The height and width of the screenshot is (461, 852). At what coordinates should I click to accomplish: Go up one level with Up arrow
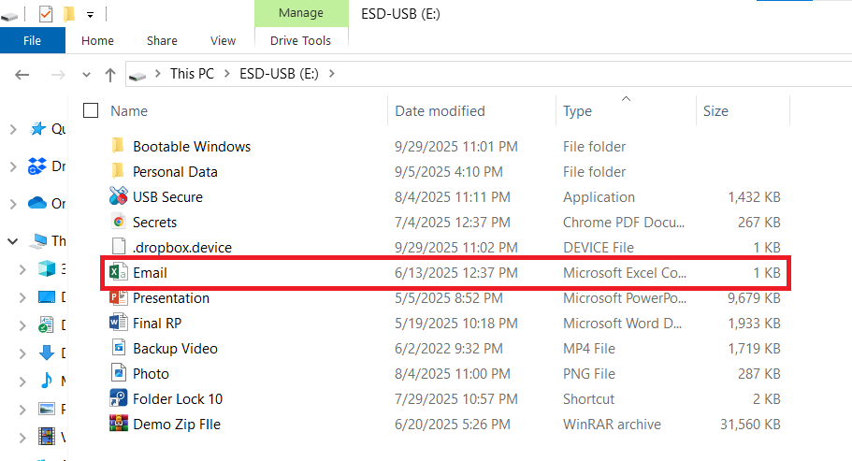[x=110, y=75]
